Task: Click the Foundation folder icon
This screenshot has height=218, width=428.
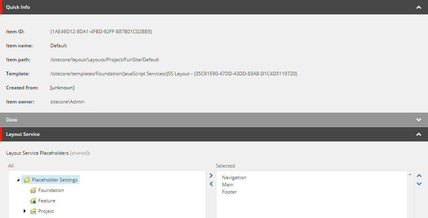Action: (x=33, y=190)
